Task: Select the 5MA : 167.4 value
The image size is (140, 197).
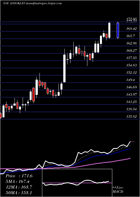Action: (x=17, y=182)
